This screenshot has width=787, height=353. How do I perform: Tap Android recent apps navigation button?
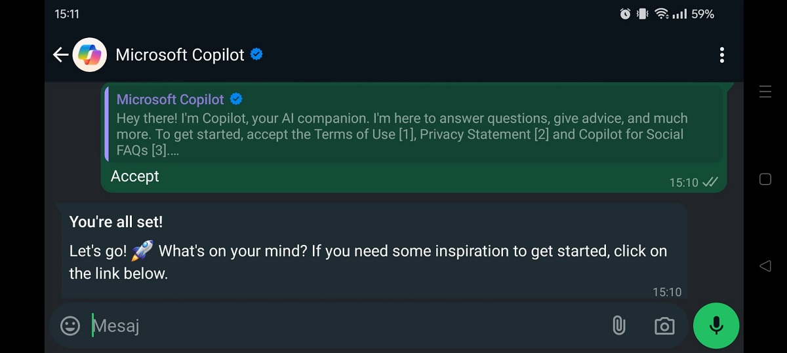[x=765, y=92]
